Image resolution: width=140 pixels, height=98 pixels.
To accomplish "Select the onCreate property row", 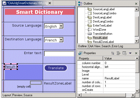I will 106,90.
